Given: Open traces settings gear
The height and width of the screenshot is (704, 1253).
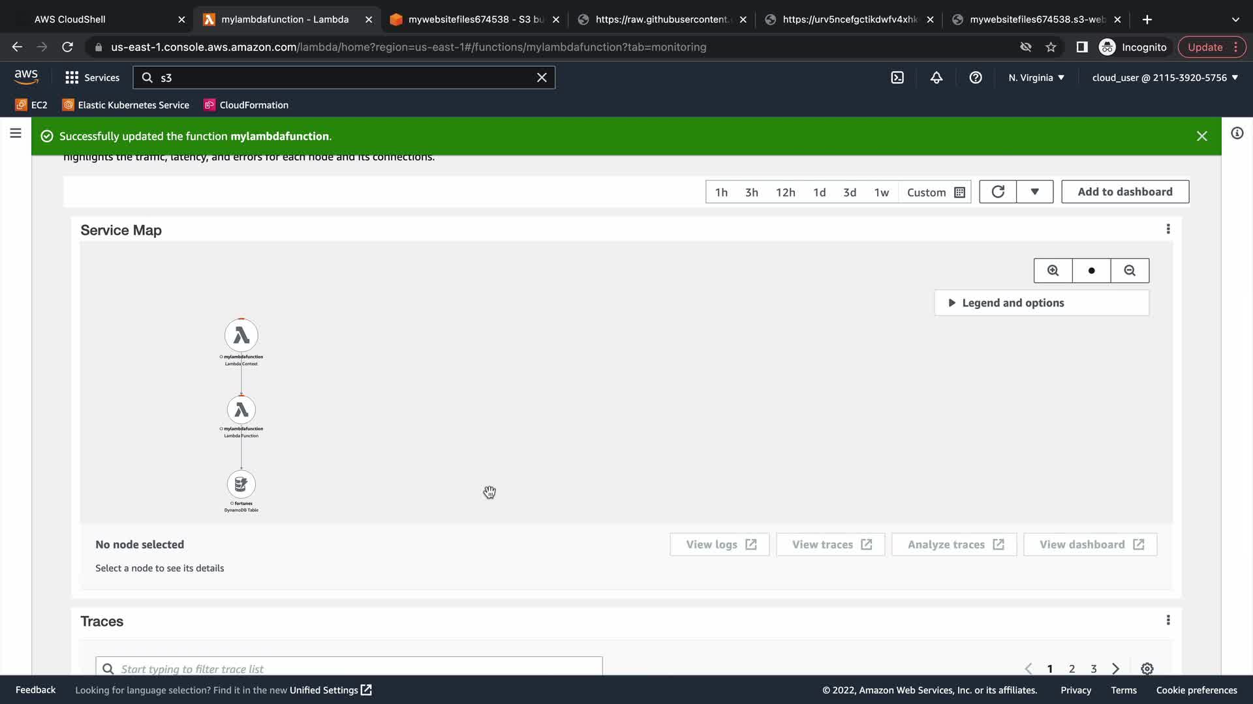Looking at the screenshot, I should coord(1147,669).
